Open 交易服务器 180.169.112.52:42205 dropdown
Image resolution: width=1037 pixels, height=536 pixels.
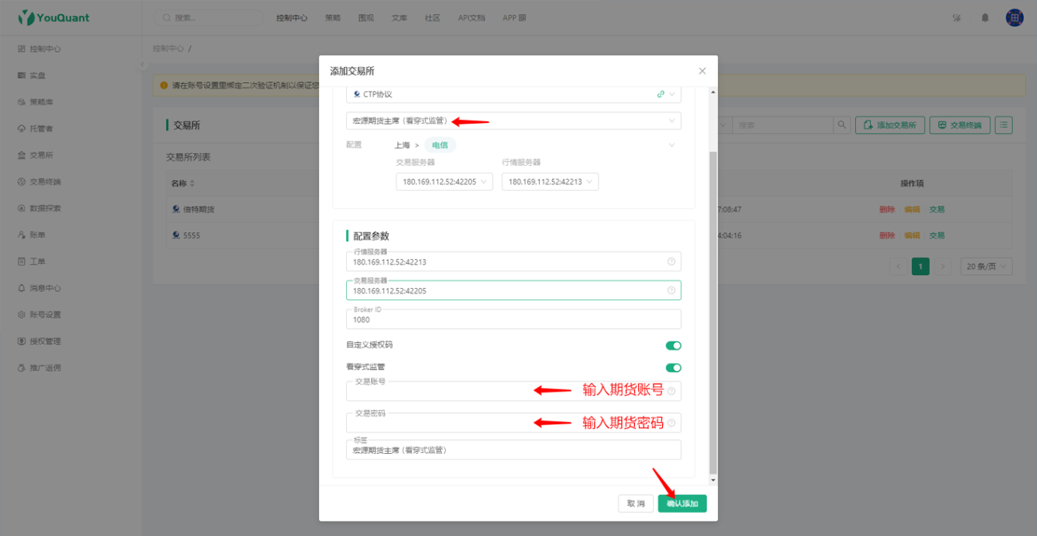coord(444,182)
